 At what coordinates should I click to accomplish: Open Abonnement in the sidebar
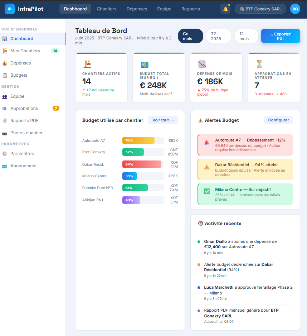pos(33,166)
